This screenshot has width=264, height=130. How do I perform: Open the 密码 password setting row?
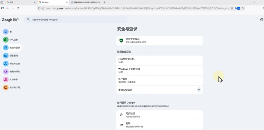click(159, 125)
